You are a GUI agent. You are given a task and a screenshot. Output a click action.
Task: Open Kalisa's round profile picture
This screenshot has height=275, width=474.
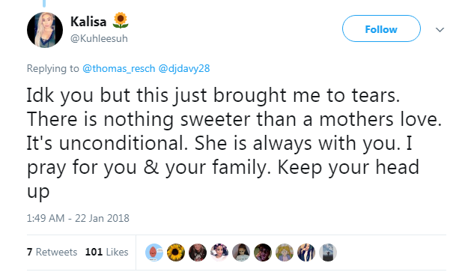point(45,30)
